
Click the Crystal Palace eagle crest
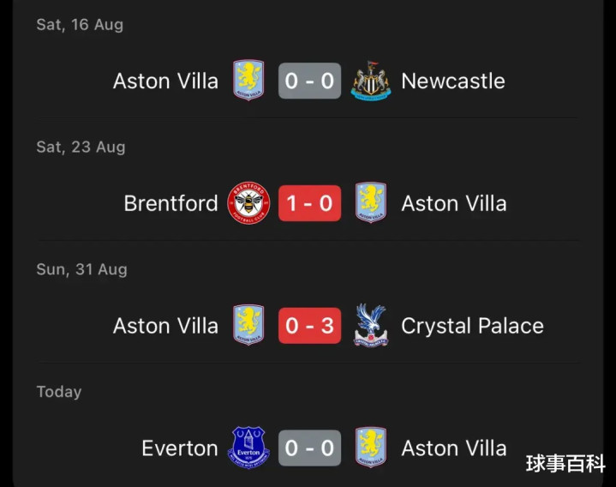coord(371,326)
